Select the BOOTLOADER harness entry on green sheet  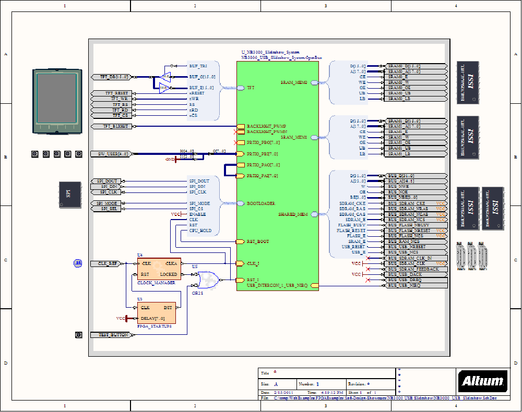(x=241, y=203)
